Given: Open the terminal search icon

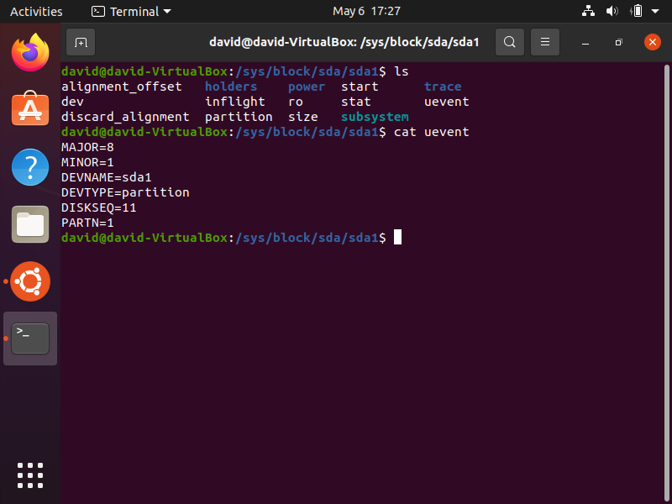Looking at the screenshot, I should point(510,41).
